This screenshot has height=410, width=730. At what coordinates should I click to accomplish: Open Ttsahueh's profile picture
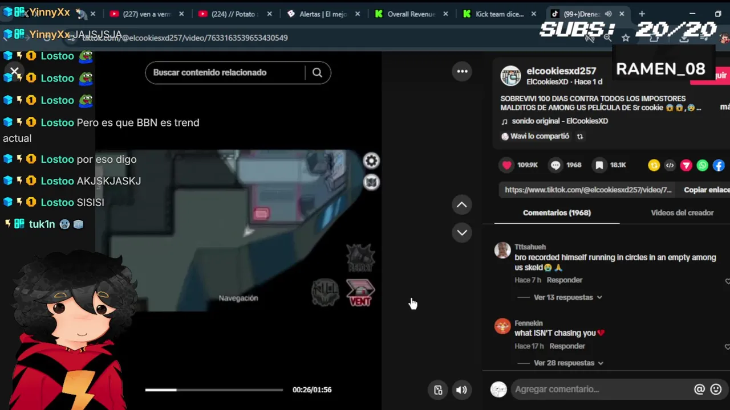[502, 250]
